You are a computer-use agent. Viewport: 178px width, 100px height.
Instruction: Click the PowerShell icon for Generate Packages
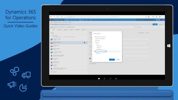pyautogui.click(x=51, y=52)
